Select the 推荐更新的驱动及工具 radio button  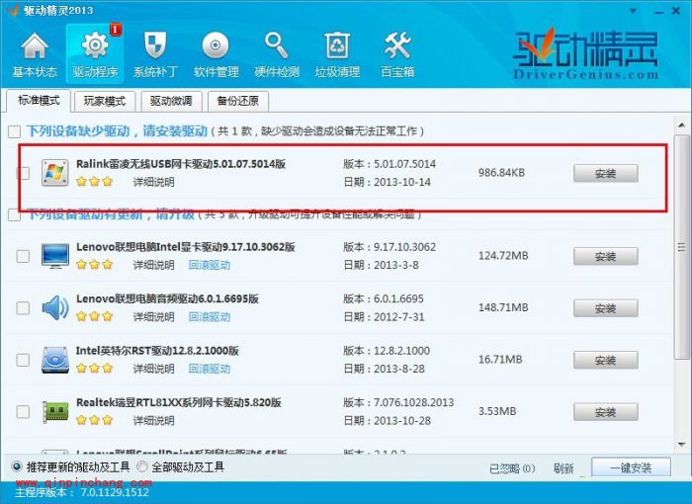[17, 466]
